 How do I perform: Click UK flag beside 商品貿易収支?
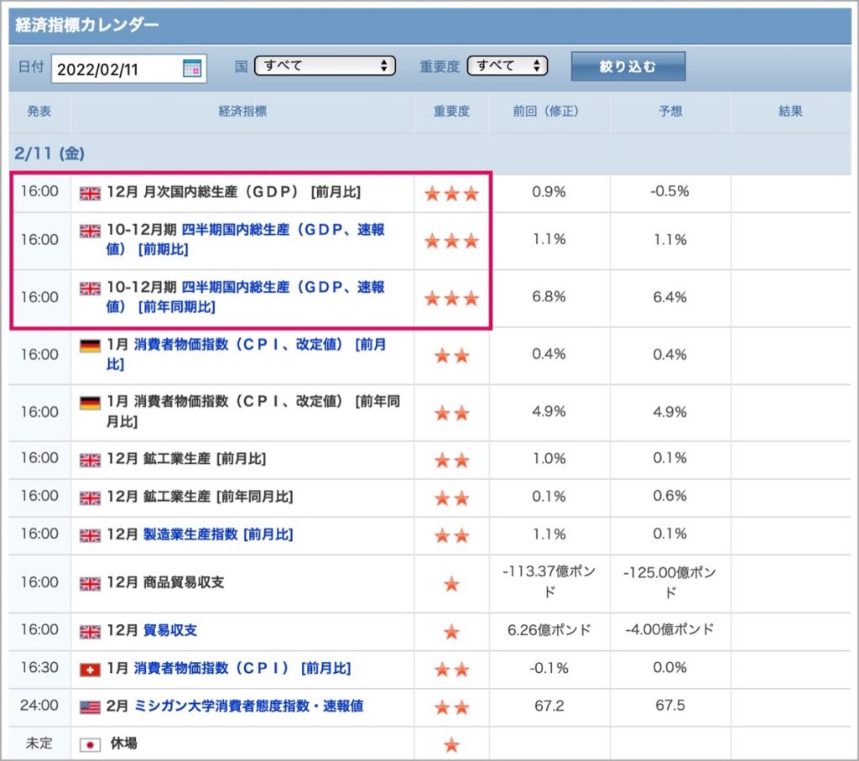click(x=90, y=584)
